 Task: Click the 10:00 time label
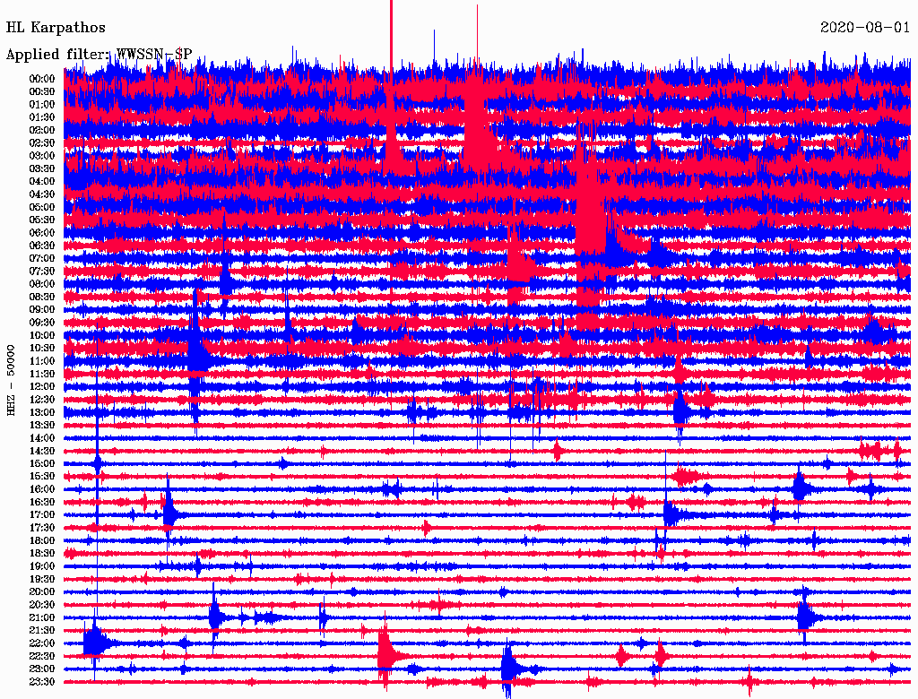(42, 335)
